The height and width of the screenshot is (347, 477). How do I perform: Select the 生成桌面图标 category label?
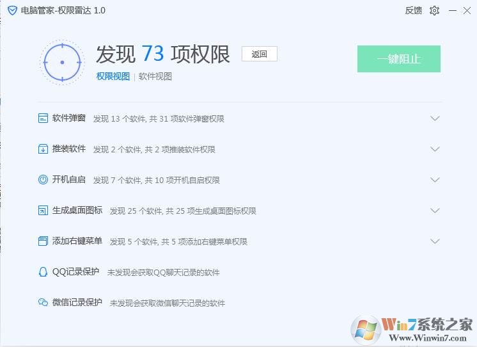(77, 210)
